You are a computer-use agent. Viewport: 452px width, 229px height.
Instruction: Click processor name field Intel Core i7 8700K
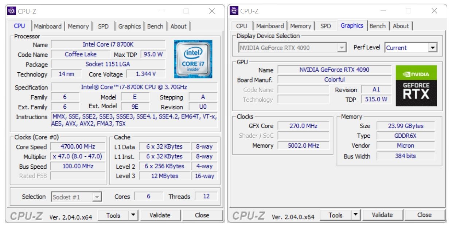click(x=108, y=45)
